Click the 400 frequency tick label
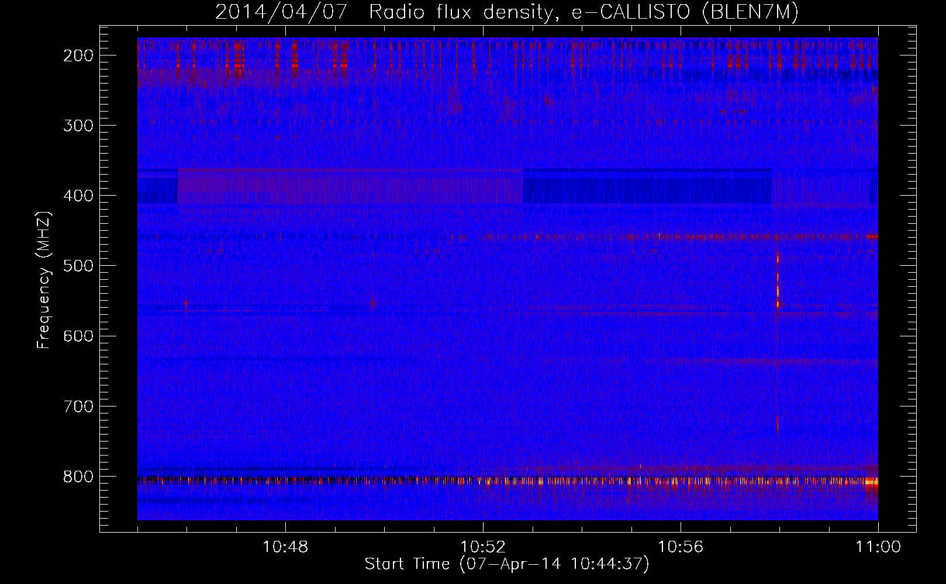Screen dimensions: 946x584 pyautogui.click(x=78, y=196)
